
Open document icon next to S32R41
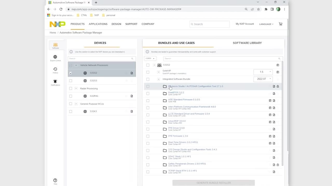(x=132, y=96)
